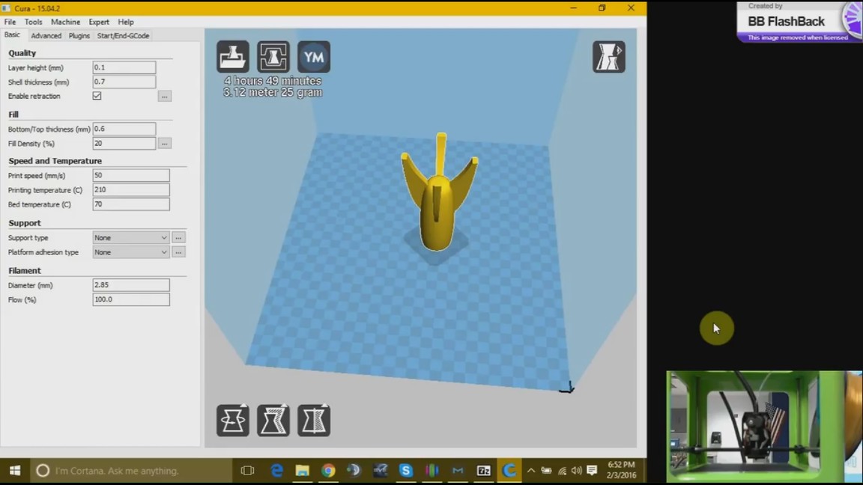
Task: Show hidden system tray icons chevron
Action: [531, 471]
